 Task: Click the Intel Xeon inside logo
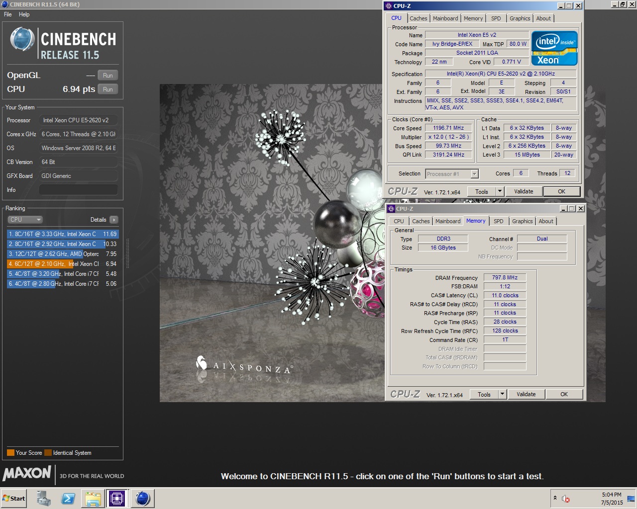coord(554,48)
